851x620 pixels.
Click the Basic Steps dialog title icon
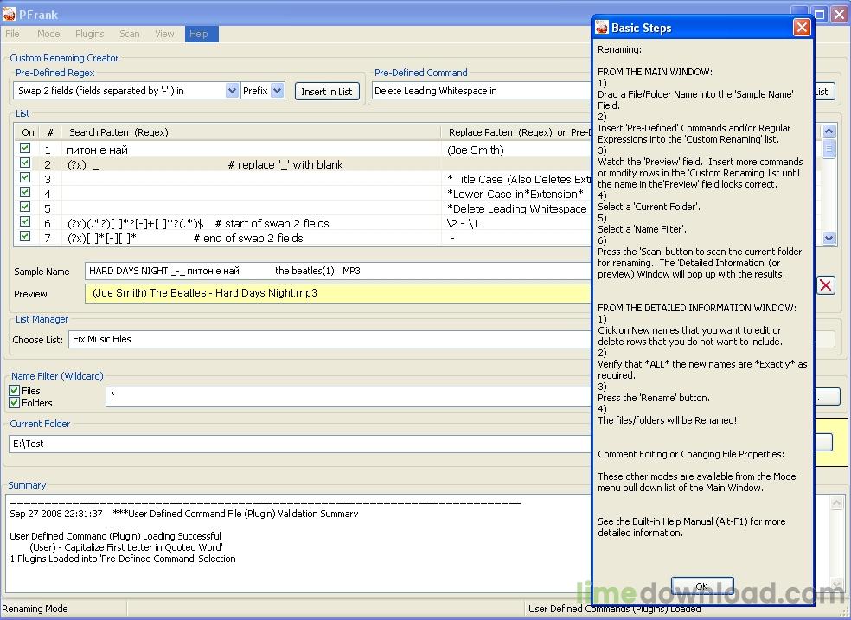point(602,28)
